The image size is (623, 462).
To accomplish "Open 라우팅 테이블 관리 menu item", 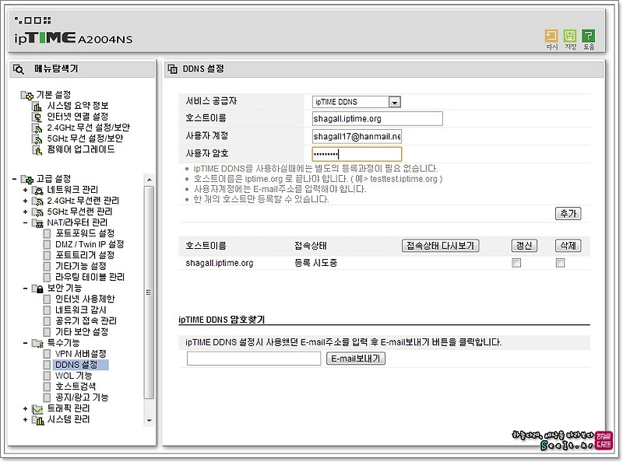I will (90, 277).
